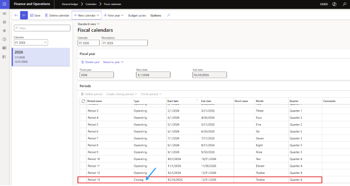Click Delete period

(x=92, y=94)
